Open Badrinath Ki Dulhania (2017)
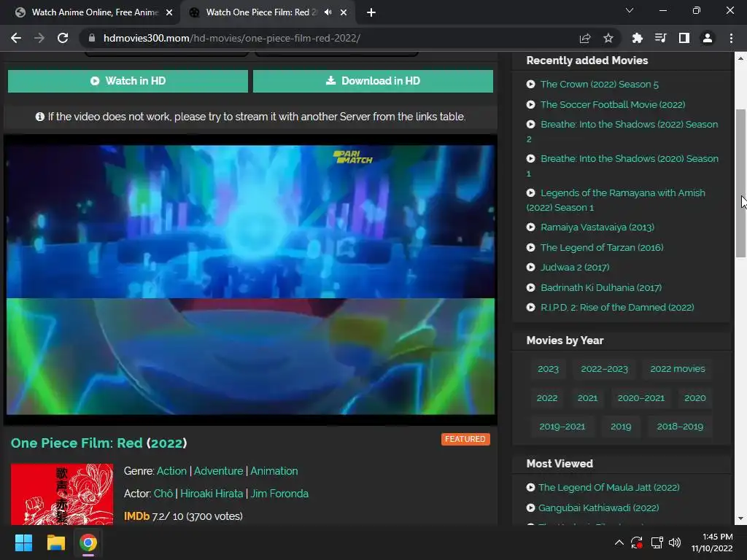 coord(601,287)
